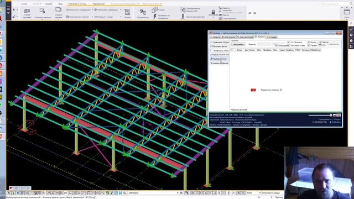Click the second icon in right side panel

(x=351, y=35)
